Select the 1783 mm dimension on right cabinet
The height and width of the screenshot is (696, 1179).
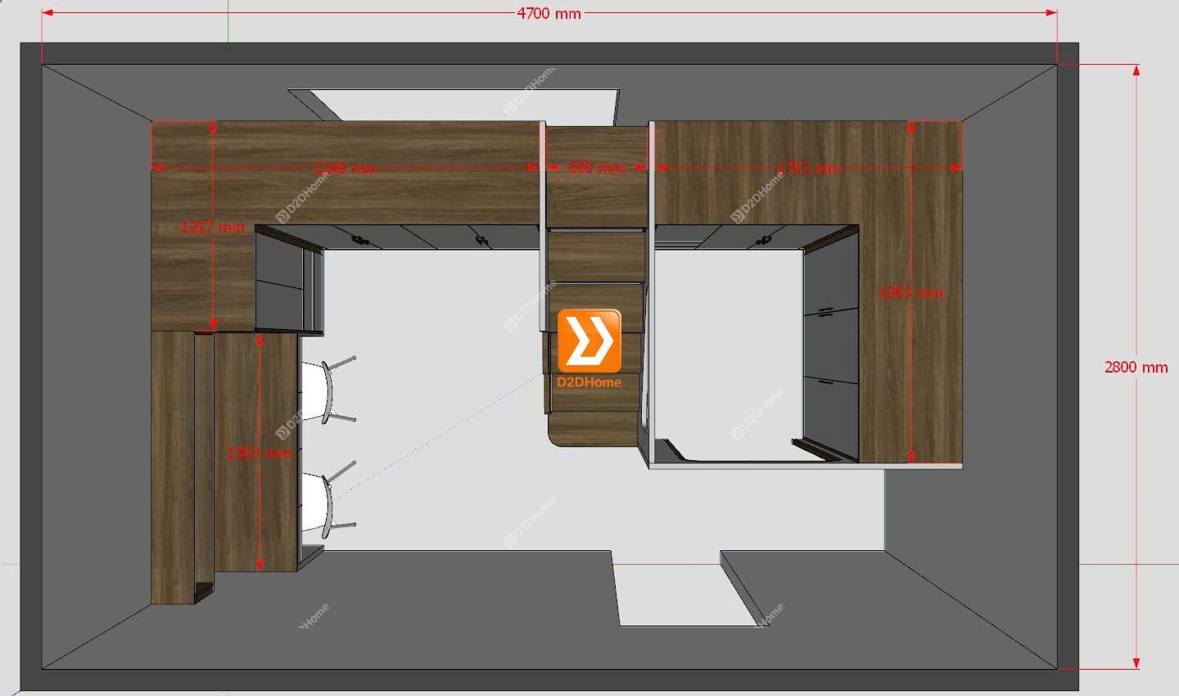click(x=808, y=169)
